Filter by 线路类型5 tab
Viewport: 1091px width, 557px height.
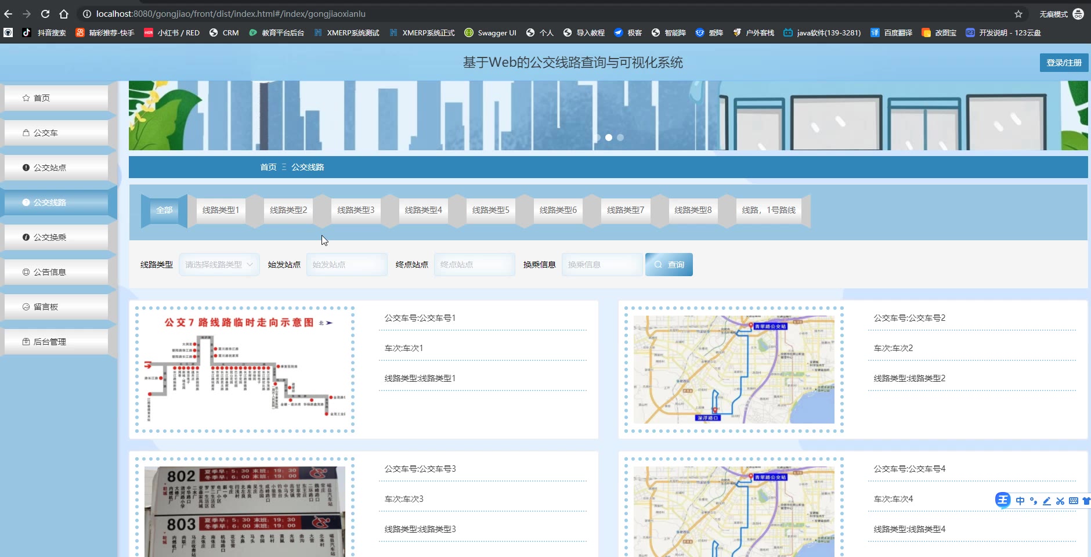490,210
